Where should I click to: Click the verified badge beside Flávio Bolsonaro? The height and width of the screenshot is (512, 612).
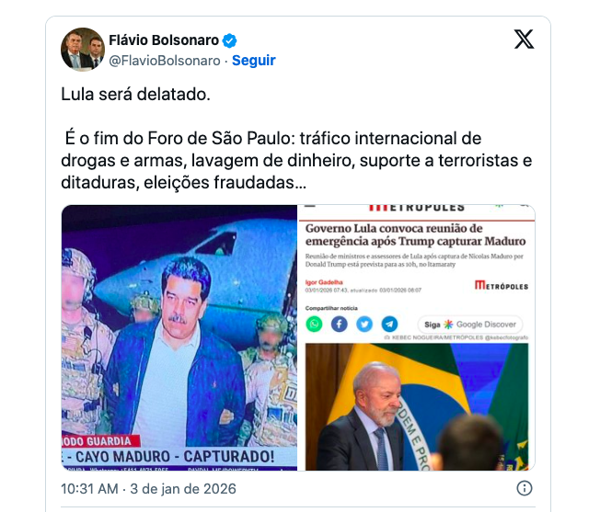[x=229, y=40]
